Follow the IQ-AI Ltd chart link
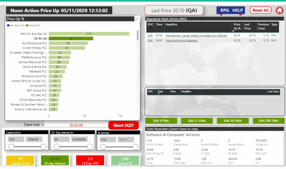Screen dimensions: 286x169 click(x=76, y=125)
